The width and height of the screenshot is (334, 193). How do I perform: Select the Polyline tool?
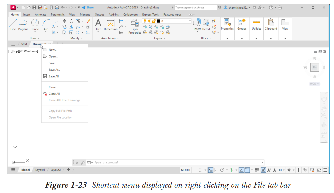click(x=23, y=25)
